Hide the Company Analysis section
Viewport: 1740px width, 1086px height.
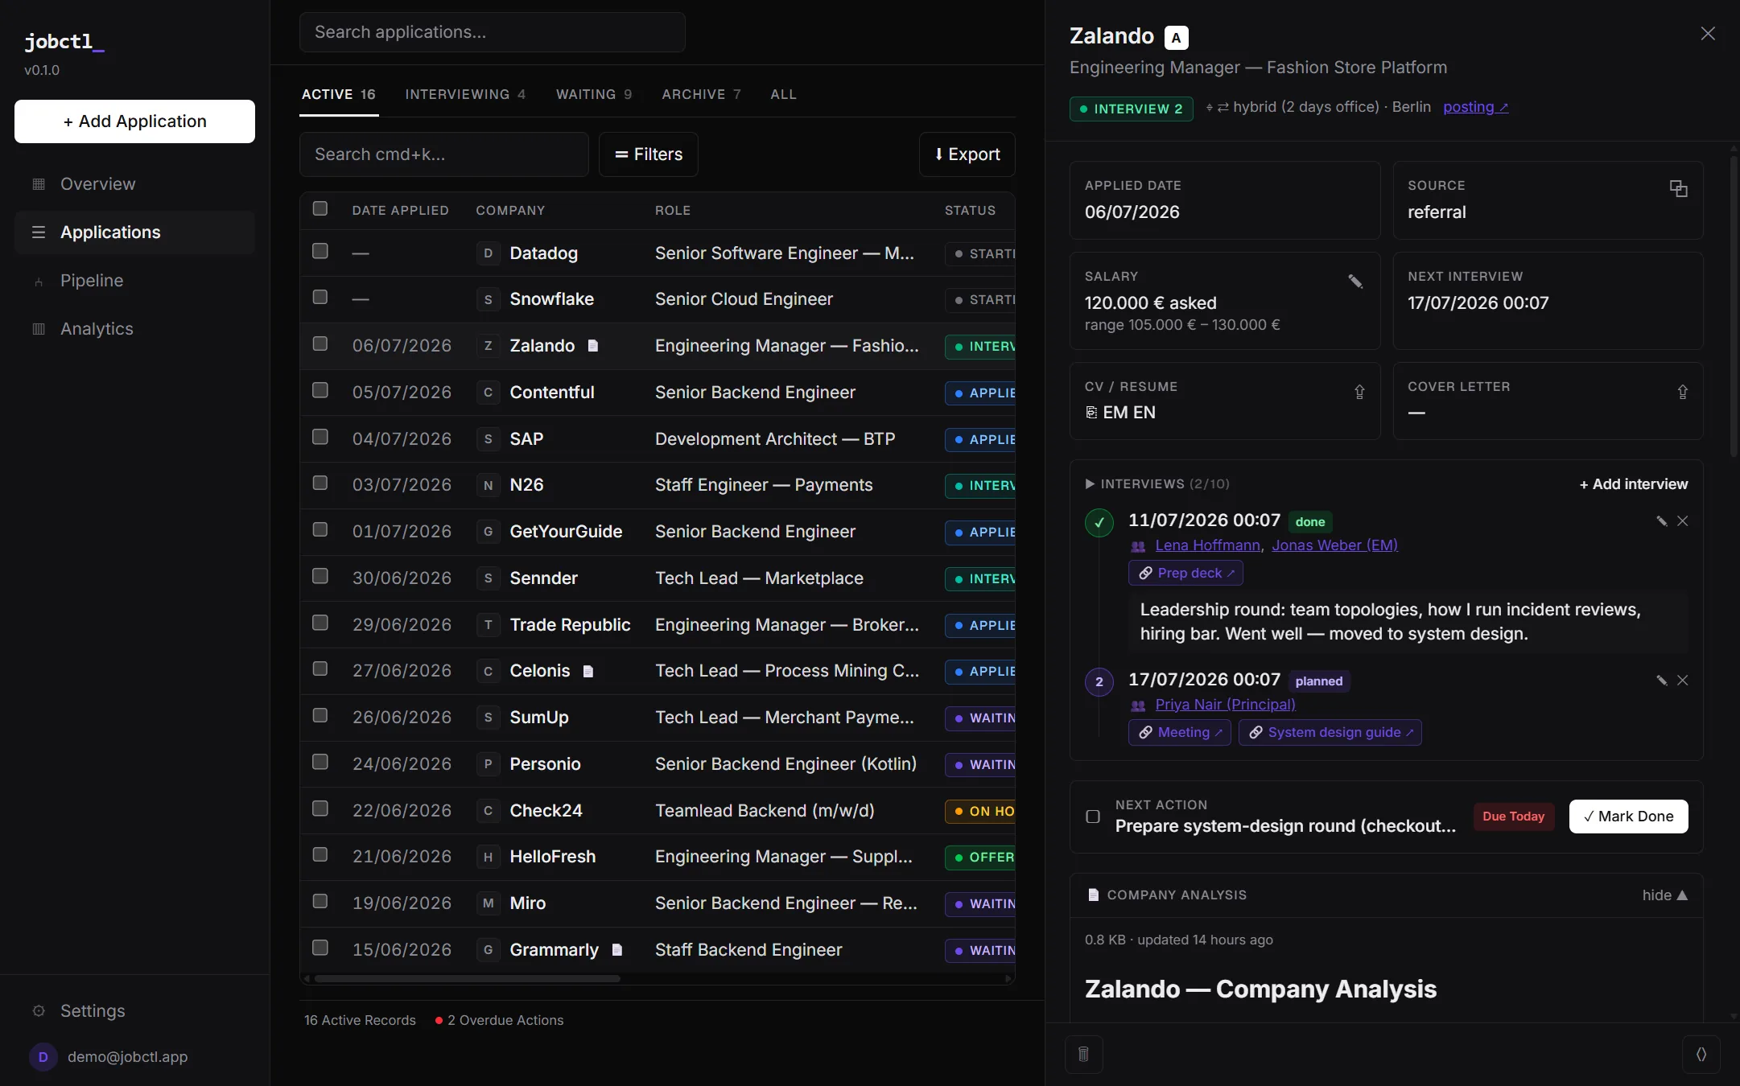1665,895
